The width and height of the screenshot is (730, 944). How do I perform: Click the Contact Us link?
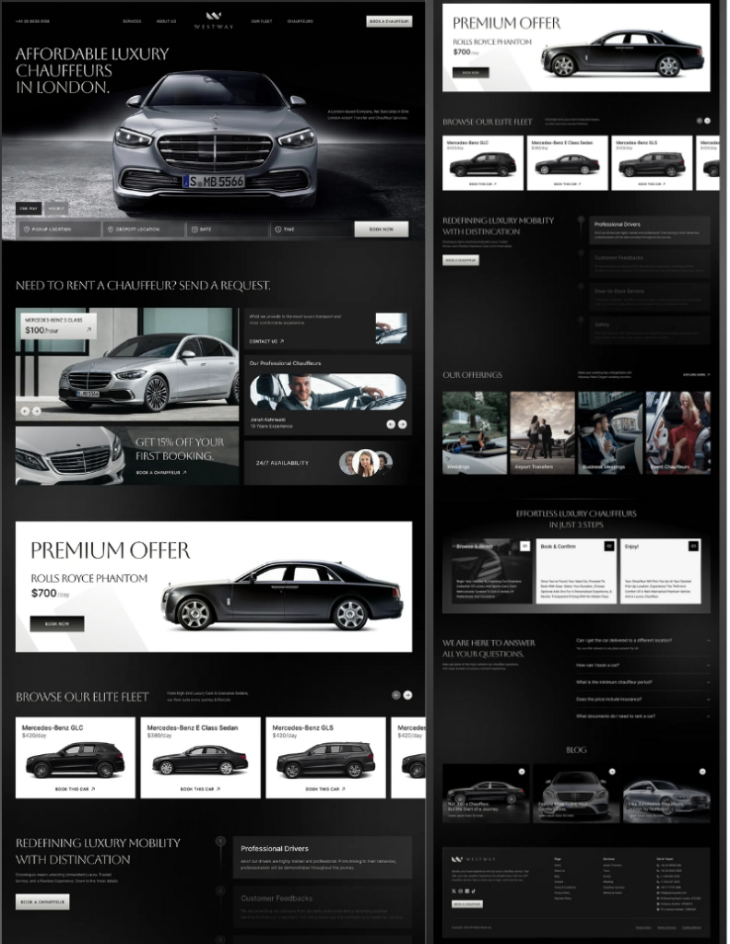266,341
